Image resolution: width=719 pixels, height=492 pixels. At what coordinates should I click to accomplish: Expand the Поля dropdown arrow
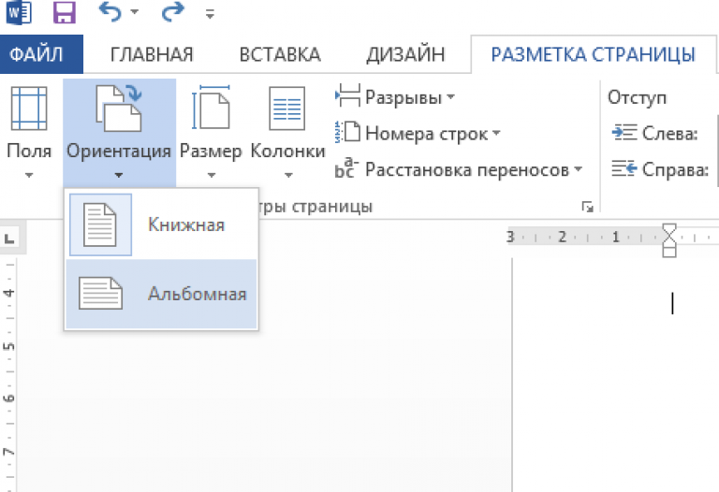click(29, 175)
